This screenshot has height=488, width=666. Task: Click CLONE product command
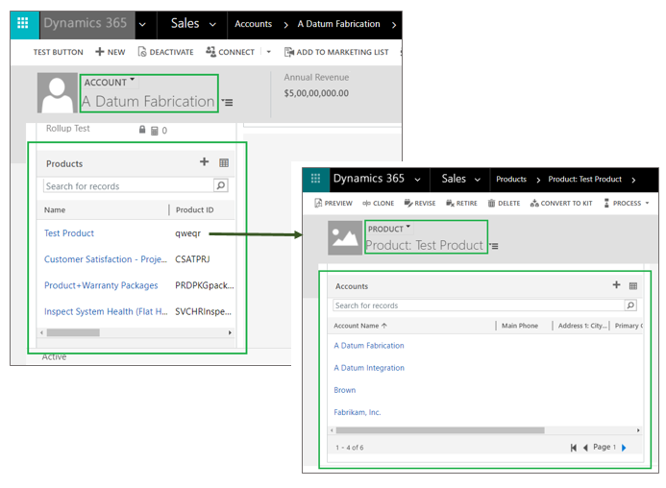pos(378,204)
